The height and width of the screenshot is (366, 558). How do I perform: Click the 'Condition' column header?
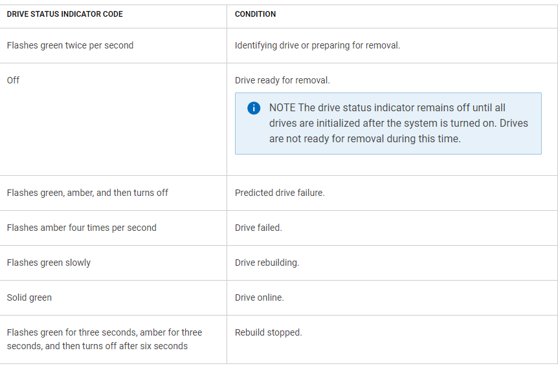click(255, 14)
